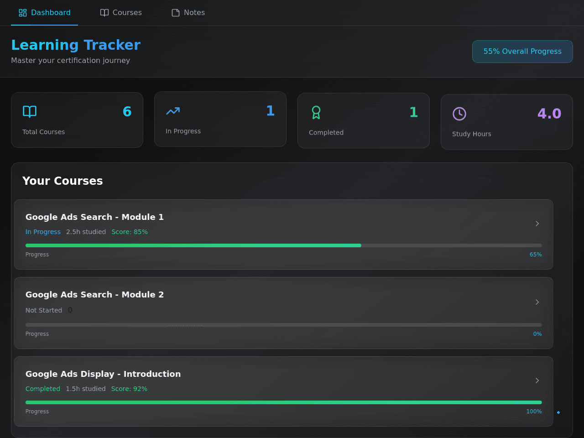584x438 pixels.
Task: Click the In Progress card label
Action: click(x=183, y=131)
